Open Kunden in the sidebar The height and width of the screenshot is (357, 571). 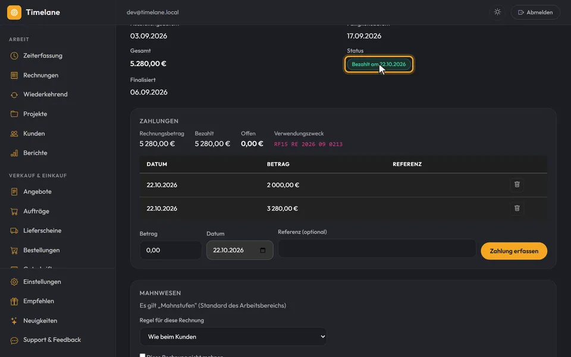(34, 134)
